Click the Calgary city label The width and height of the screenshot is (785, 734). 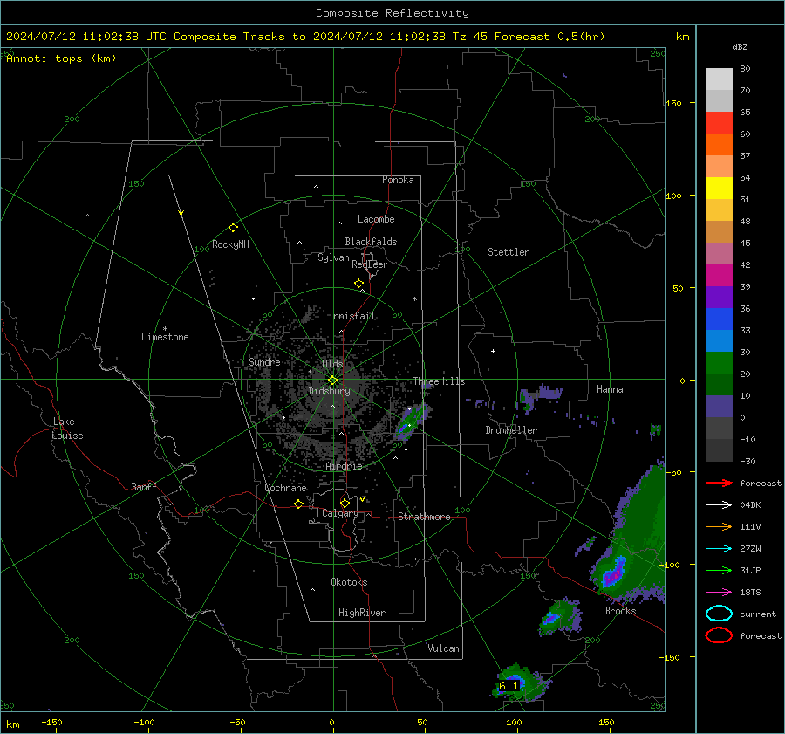[340, 513]
